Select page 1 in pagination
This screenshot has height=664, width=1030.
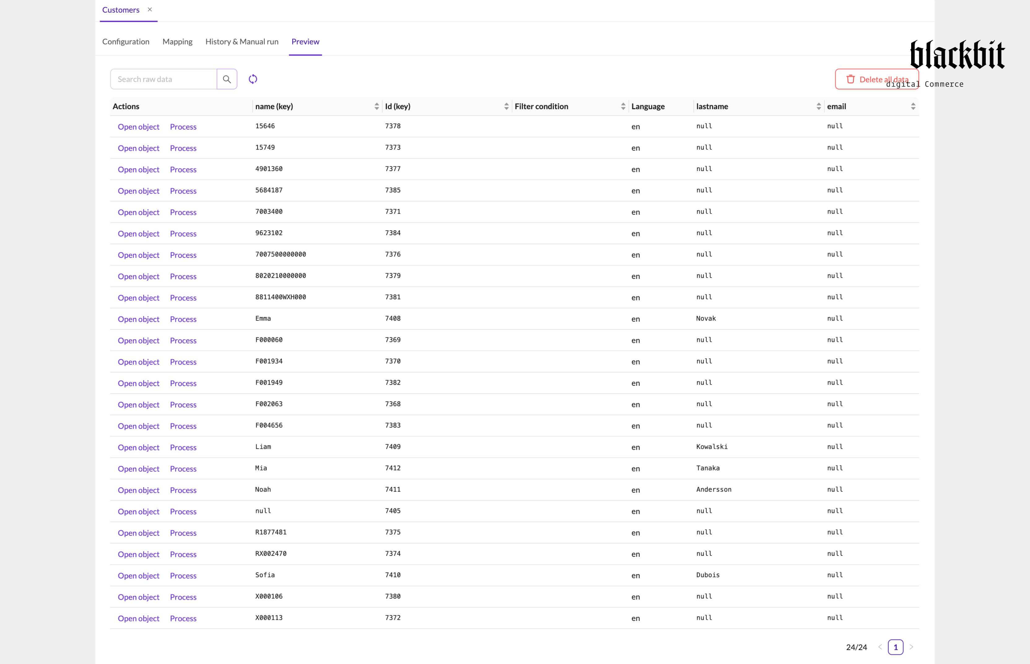[895, 647]
